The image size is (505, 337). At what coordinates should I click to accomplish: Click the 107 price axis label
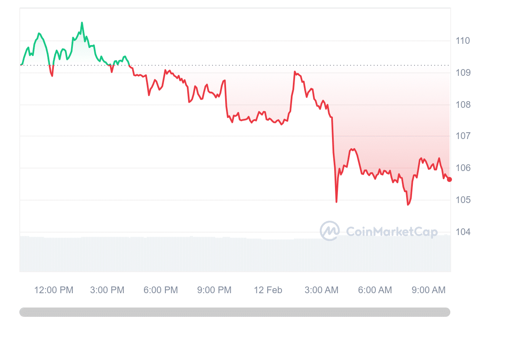tap(462, 136)
